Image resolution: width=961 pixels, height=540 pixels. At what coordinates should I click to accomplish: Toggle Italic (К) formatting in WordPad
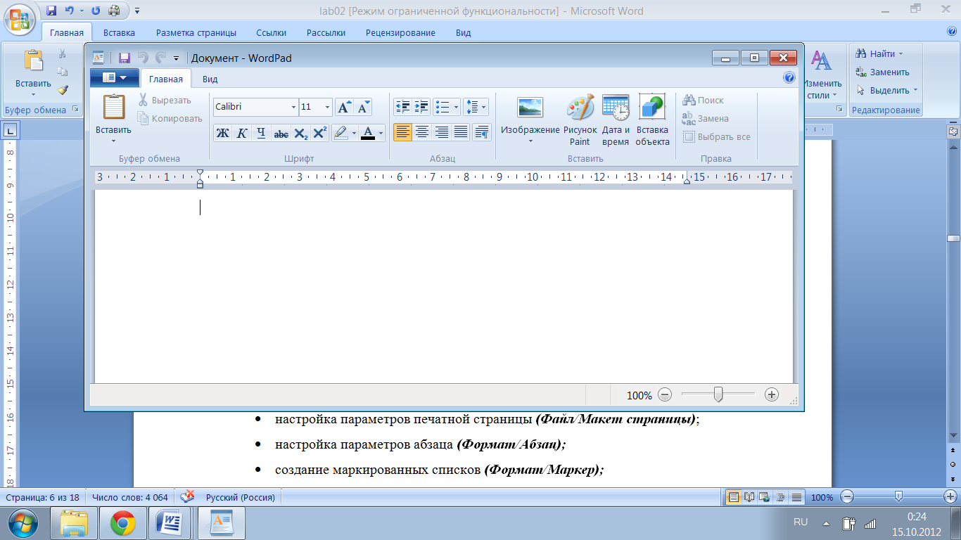click(242, 133)
